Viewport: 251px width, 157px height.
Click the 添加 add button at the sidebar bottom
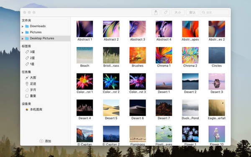tap(45, 141)
